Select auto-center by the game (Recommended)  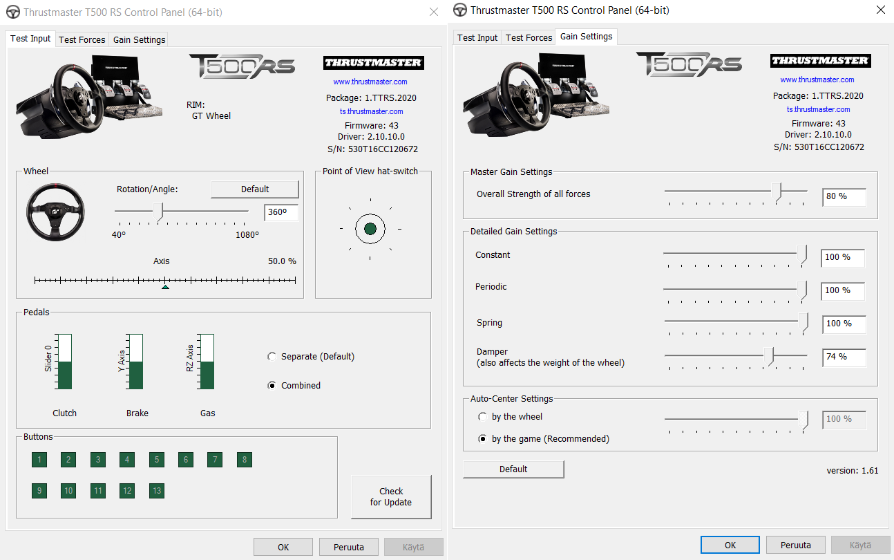483,439
